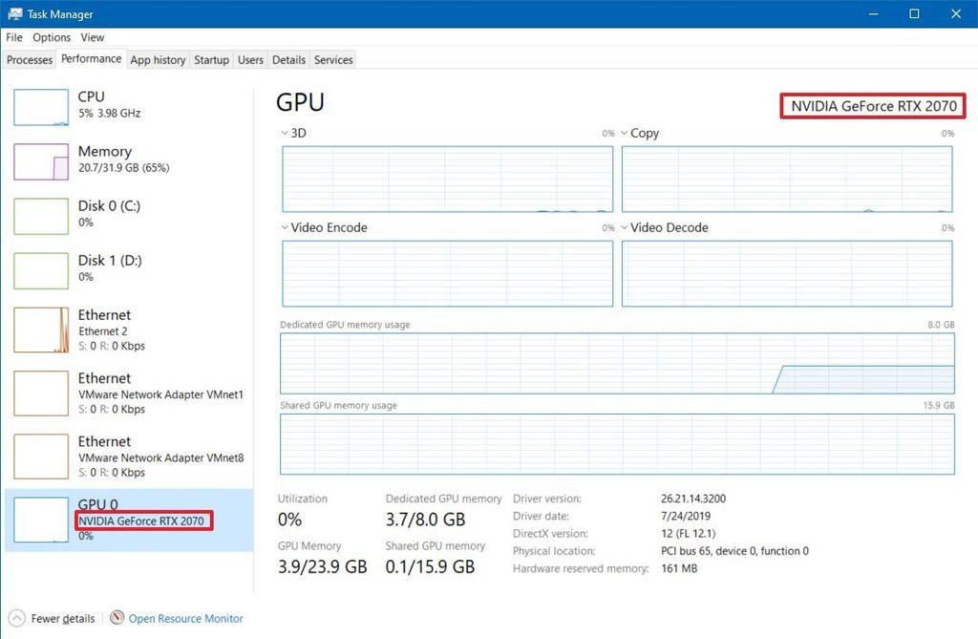Open the Video Encode engine dropdown
Screen dimensions: 978x639
click(x=284, y=227)
